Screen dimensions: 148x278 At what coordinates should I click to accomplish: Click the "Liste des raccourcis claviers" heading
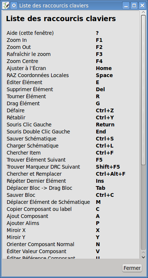coord(61,19)
